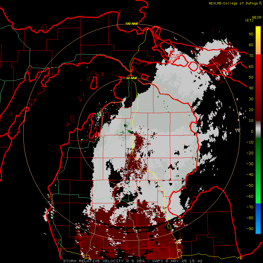Click the KT units label above scale
The width and height of the screenshot is (263, 263).
pos(250,20)
